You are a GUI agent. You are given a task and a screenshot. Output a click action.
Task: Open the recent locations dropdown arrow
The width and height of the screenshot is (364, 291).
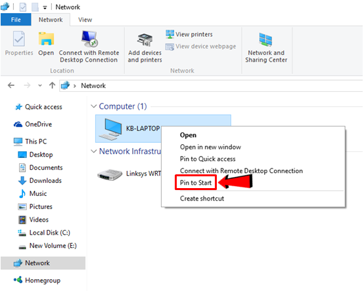tap(40, 86)
